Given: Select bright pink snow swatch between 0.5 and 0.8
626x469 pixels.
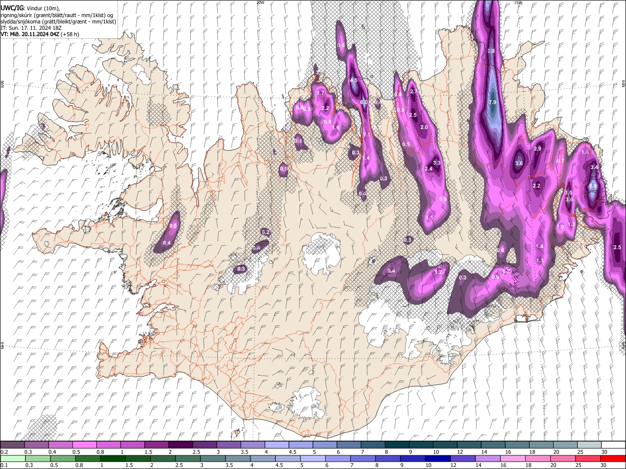Looking at the screenshot, I should 85,445.
